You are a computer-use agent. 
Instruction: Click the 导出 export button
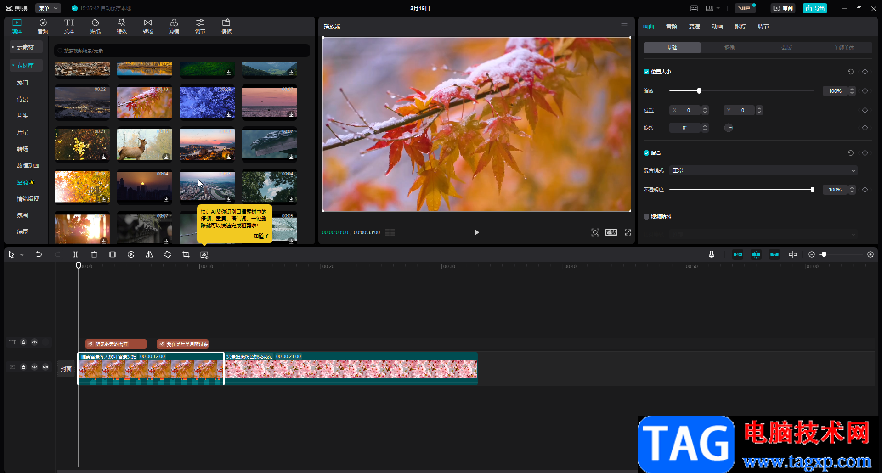815,8
